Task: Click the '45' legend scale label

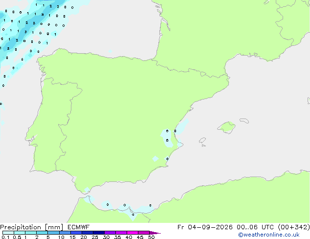Action: pyautogui.click(x=140, y=237)
